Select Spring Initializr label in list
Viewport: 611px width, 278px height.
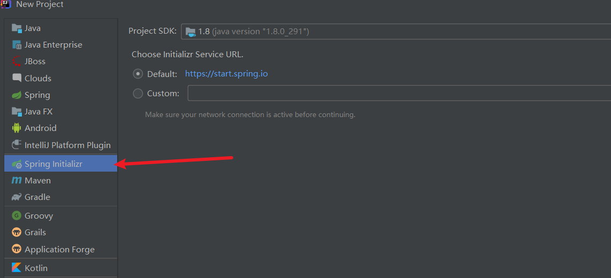[54, 164]
